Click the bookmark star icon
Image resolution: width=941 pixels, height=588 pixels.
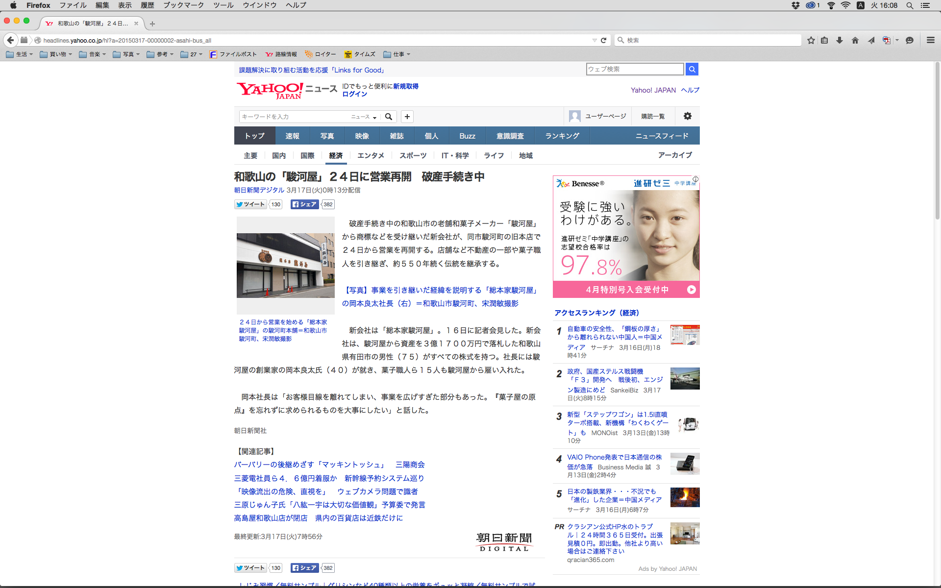(x=811, y=40)
